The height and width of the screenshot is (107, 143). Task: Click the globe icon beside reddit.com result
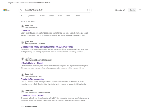pyautogui.click(x=23, y=59)
